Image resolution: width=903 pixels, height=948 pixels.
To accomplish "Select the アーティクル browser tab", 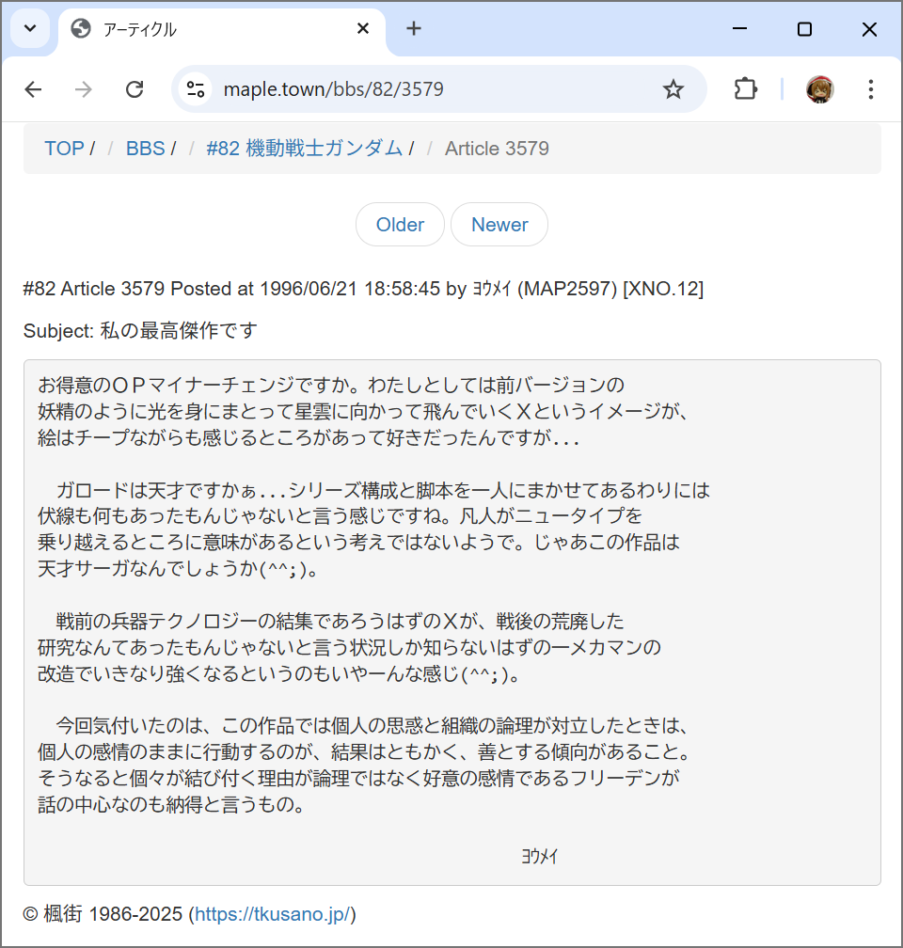I will [x=207, y=29].
